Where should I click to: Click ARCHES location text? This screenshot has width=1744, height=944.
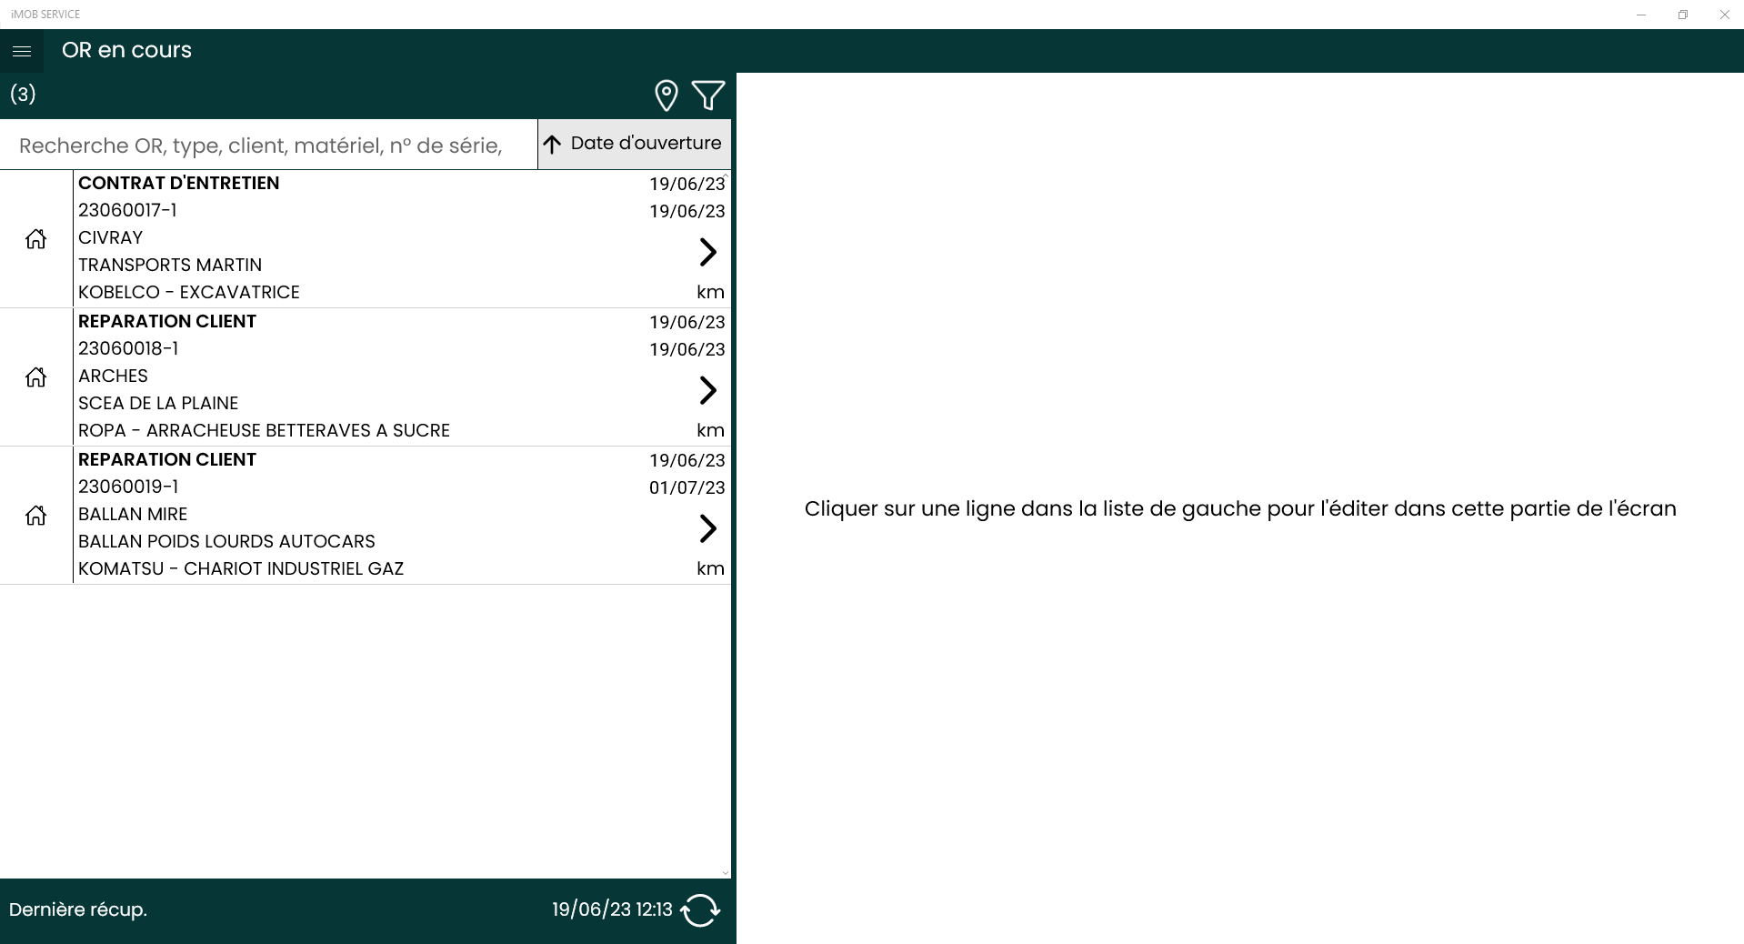pos(113,376)
